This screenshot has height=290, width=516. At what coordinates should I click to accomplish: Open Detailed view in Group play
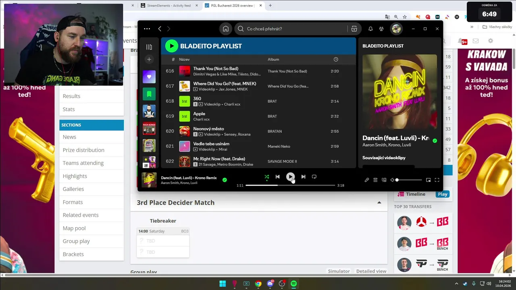point(371,271)
